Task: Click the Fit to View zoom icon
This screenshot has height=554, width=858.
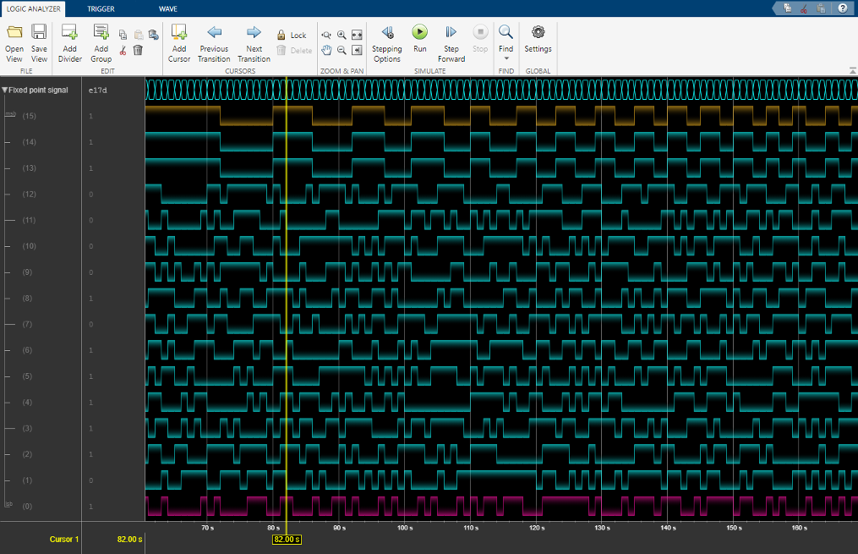Action: coord(357,35)
